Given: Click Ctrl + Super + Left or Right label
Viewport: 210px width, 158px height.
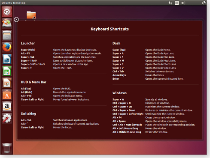Looking at the screenshot, I should [x=128, y=114].
